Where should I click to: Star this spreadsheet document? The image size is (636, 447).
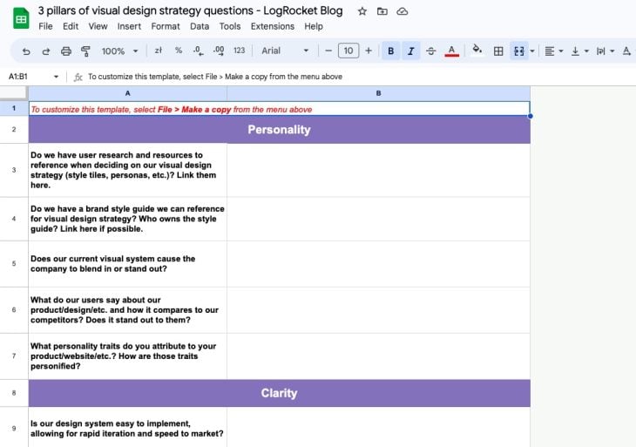(x=362, y=11)
